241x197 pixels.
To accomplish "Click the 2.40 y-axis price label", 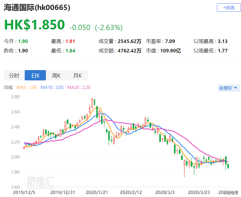I will click(15, 127).
